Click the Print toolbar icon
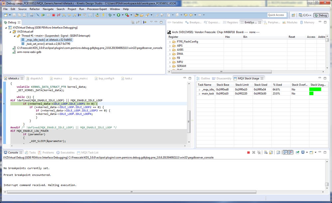The height and width of the screenshot is (203, 332). (x=24, y=15)
